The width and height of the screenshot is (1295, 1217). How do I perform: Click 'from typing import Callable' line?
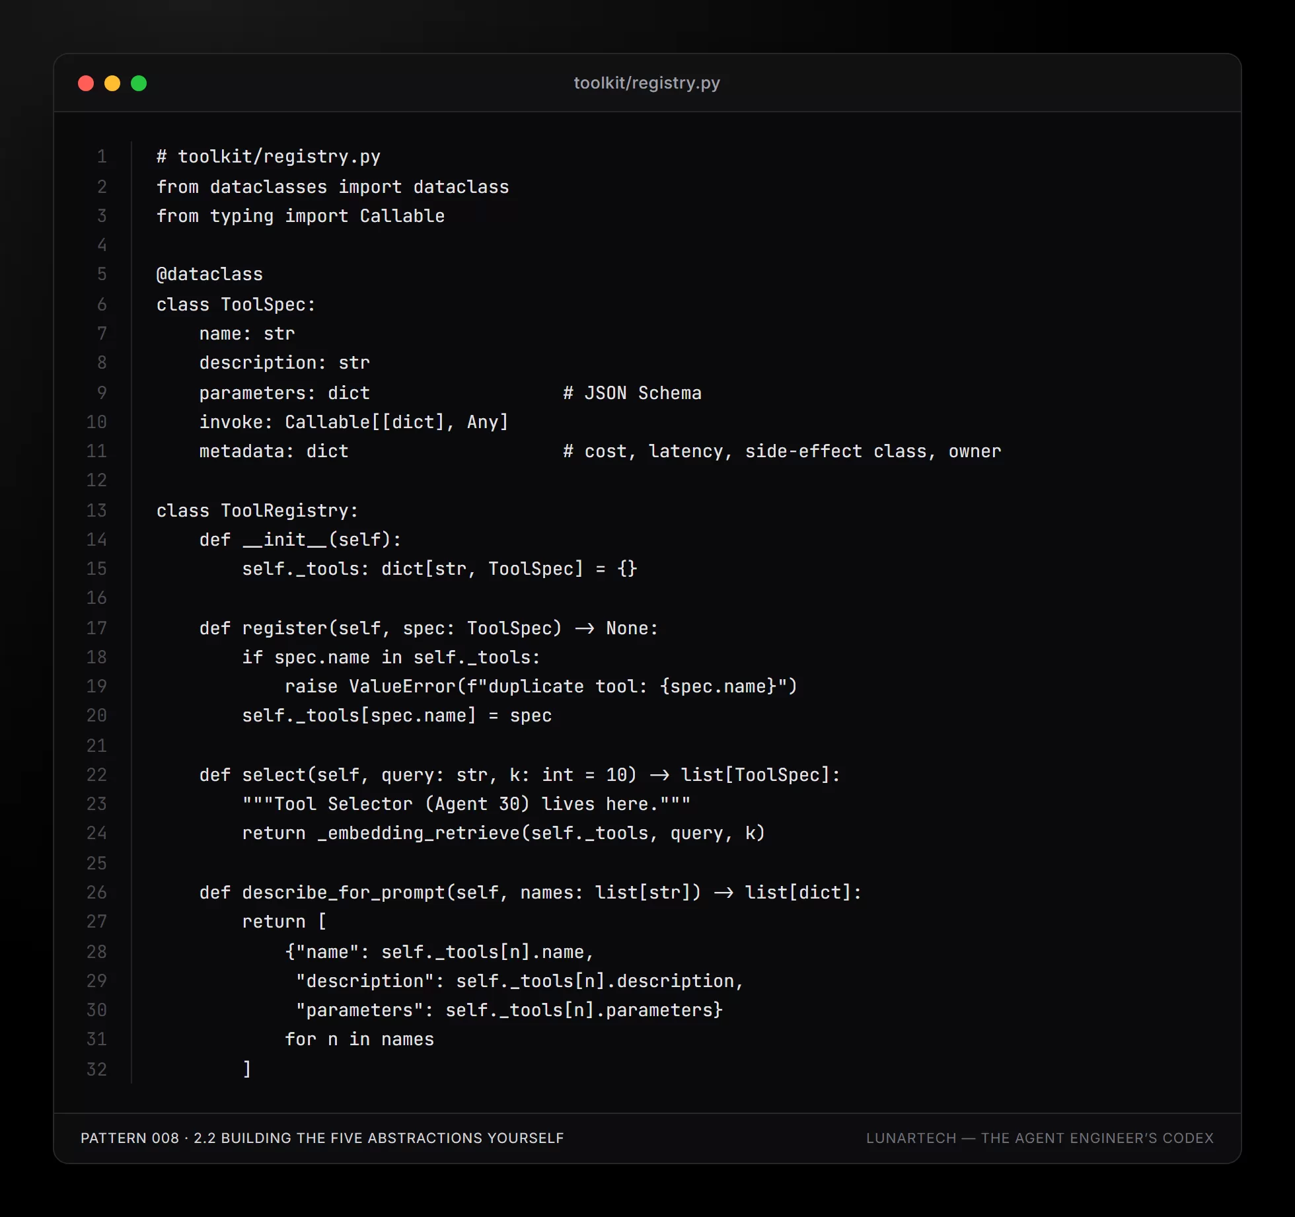pyautogui.click(x=301, y=216)
